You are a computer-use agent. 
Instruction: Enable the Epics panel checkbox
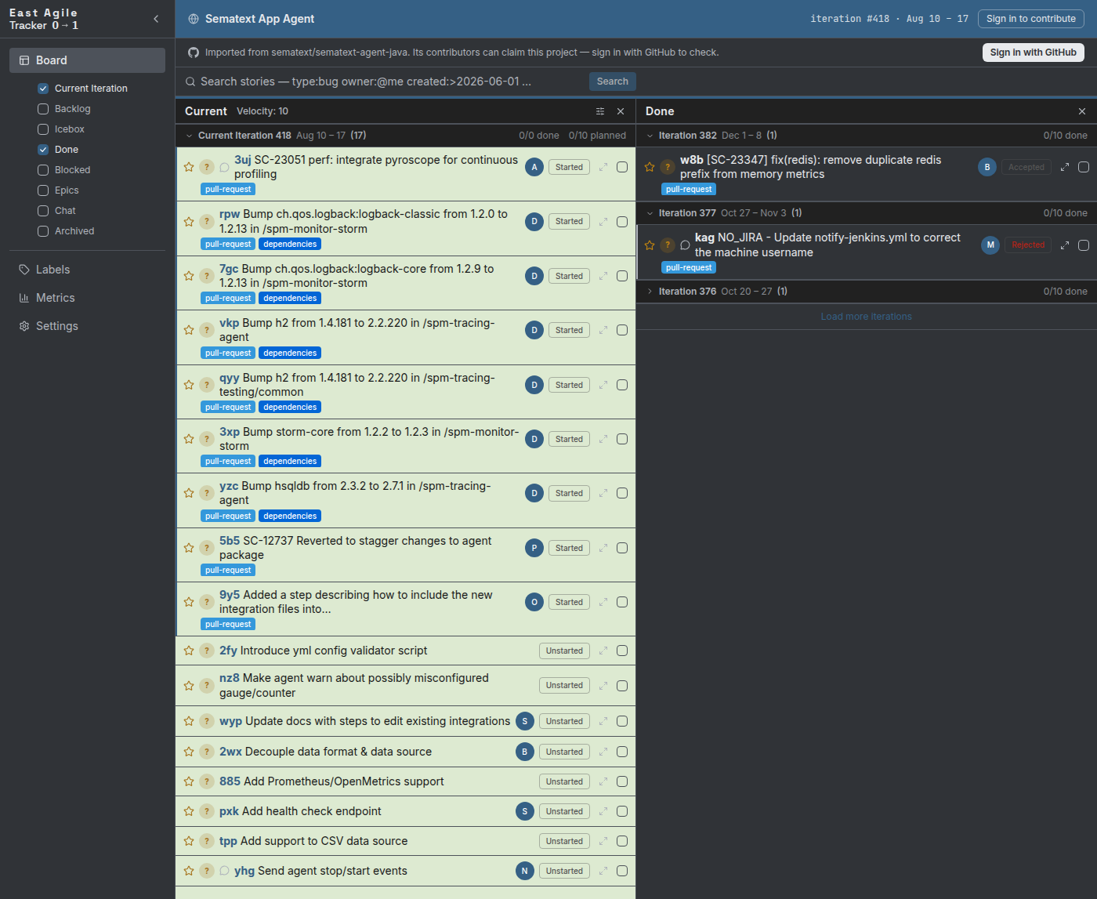point(43,190)
